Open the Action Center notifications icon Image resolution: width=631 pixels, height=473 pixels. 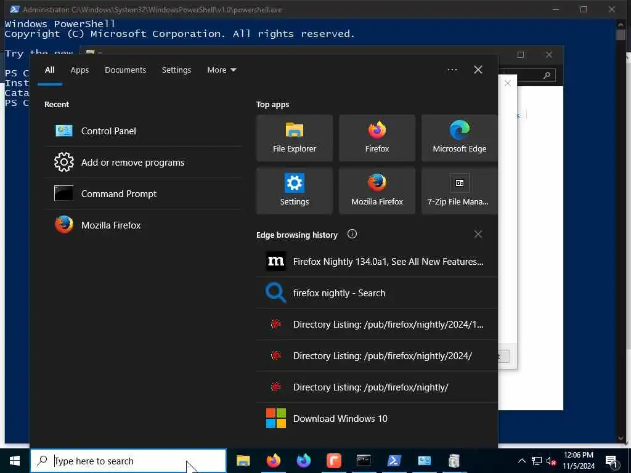click(612, 461)
